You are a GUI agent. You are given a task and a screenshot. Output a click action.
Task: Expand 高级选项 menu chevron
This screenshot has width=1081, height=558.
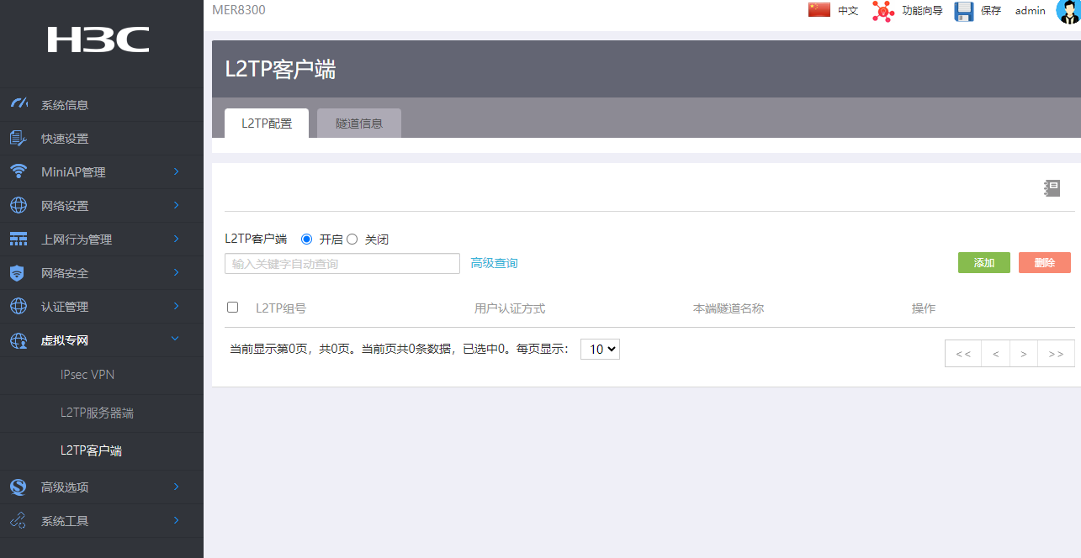(177, 487)
